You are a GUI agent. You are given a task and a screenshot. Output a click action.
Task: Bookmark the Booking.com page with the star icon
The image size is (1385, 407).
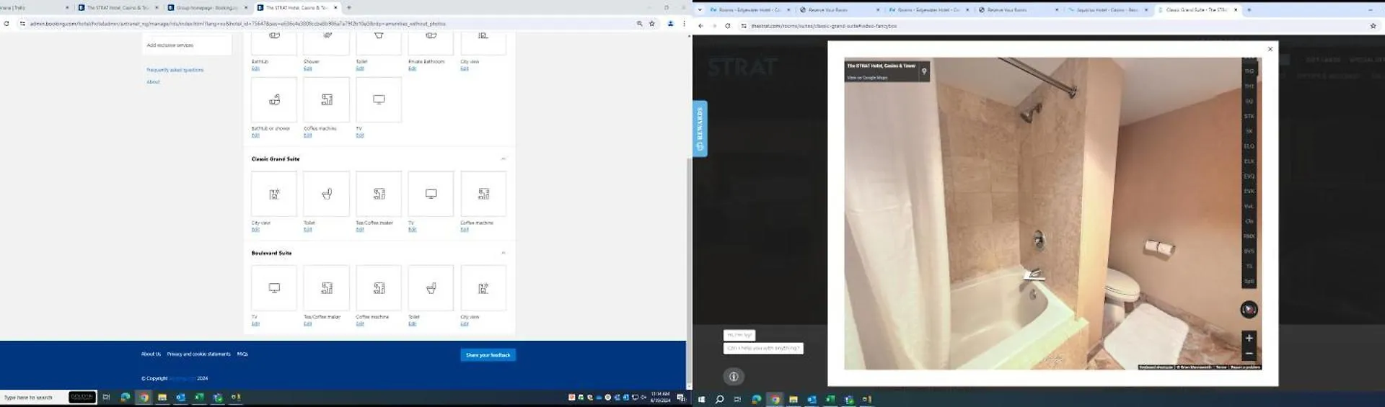652,24
